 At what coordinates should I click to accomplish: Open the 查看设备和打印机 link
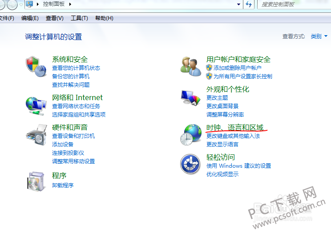[x=73, y=136]
